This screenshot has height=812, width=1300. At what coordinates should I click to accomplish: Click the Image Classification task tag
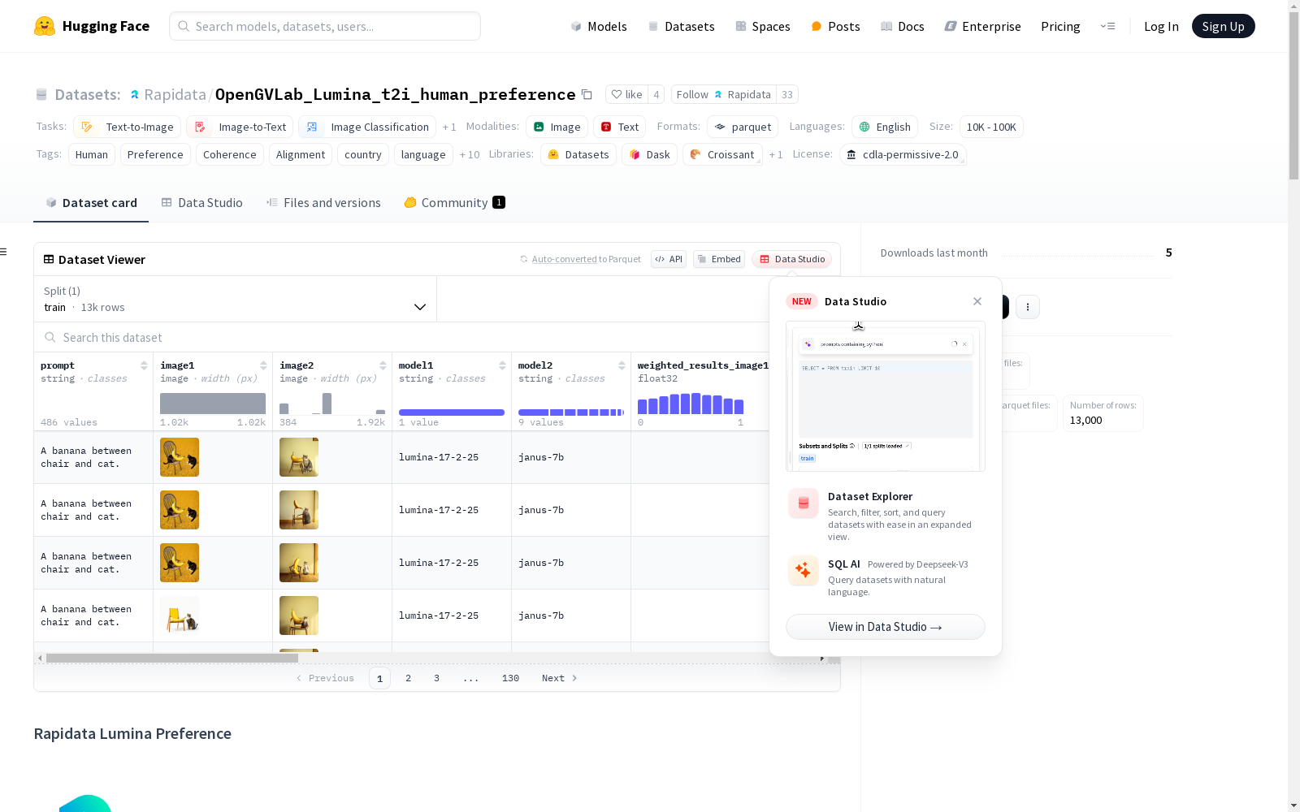[367, 127]
